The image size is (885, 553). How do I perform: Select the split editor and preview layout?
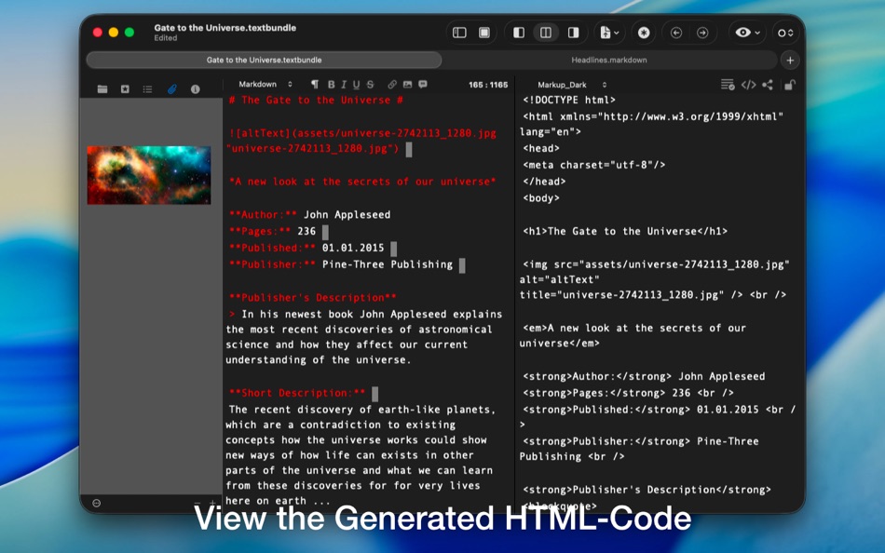546,33
